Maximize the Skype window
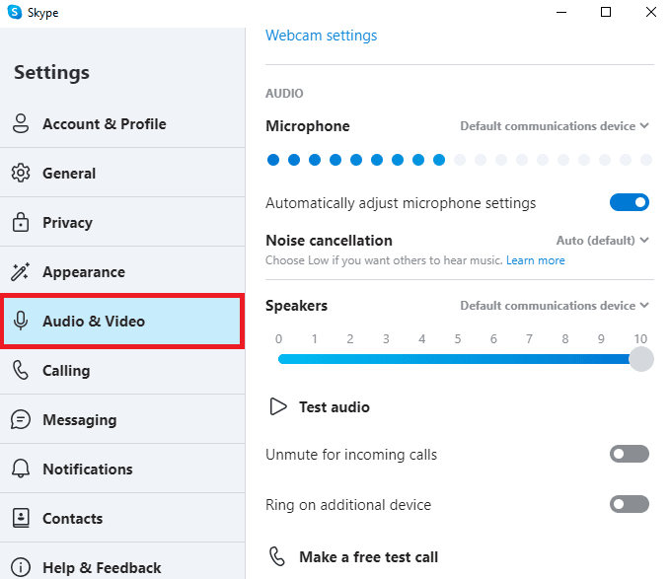 click(x=606, y=12)
